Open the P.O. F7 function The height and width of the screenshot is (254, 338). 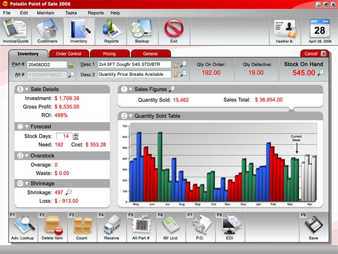[200, 227]
